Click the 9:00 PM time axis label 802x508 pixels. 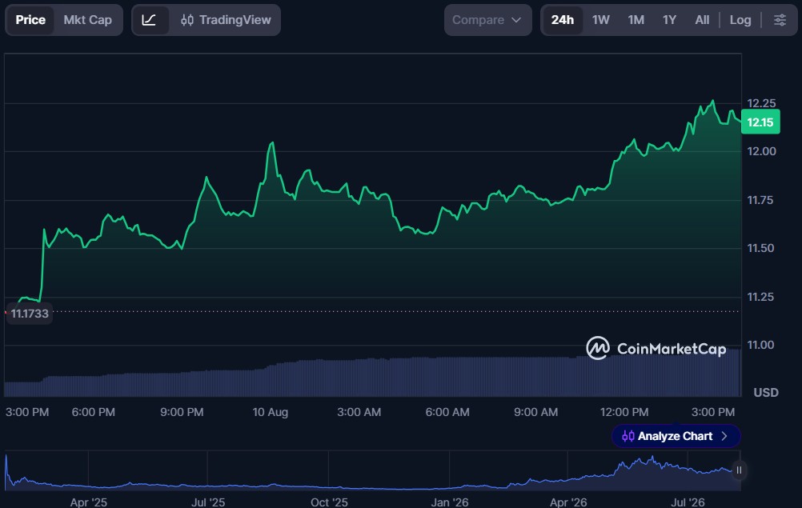point(182,412)
